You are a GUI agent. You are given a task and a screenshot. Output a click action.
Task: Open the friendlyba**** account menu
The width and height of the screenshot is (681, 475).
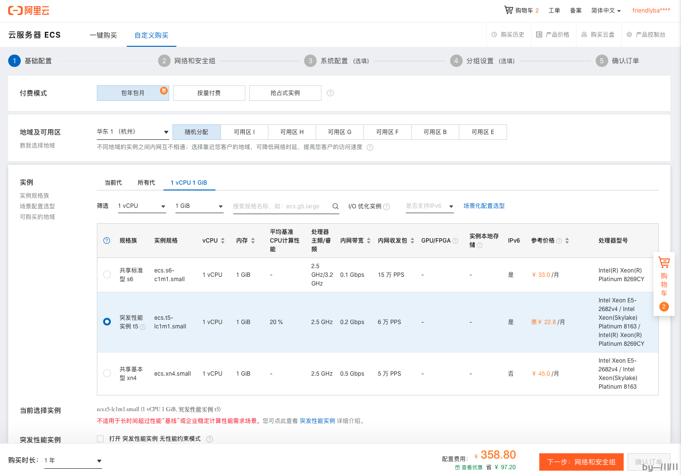coord(651,11)
